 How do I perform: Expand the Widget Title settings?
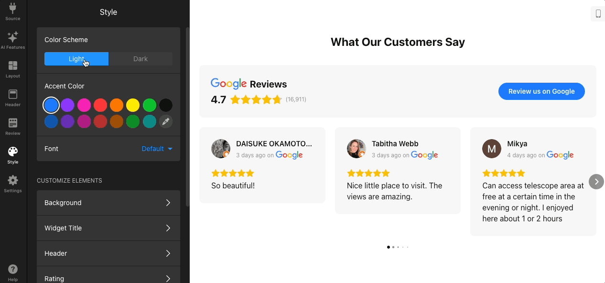coord(108,228)
